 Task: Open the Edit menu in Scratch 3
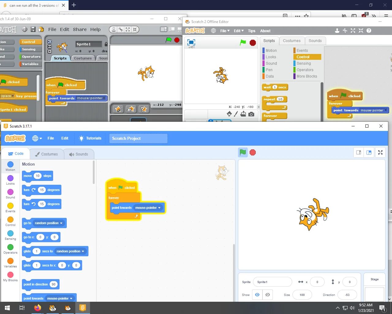[65, 138]
